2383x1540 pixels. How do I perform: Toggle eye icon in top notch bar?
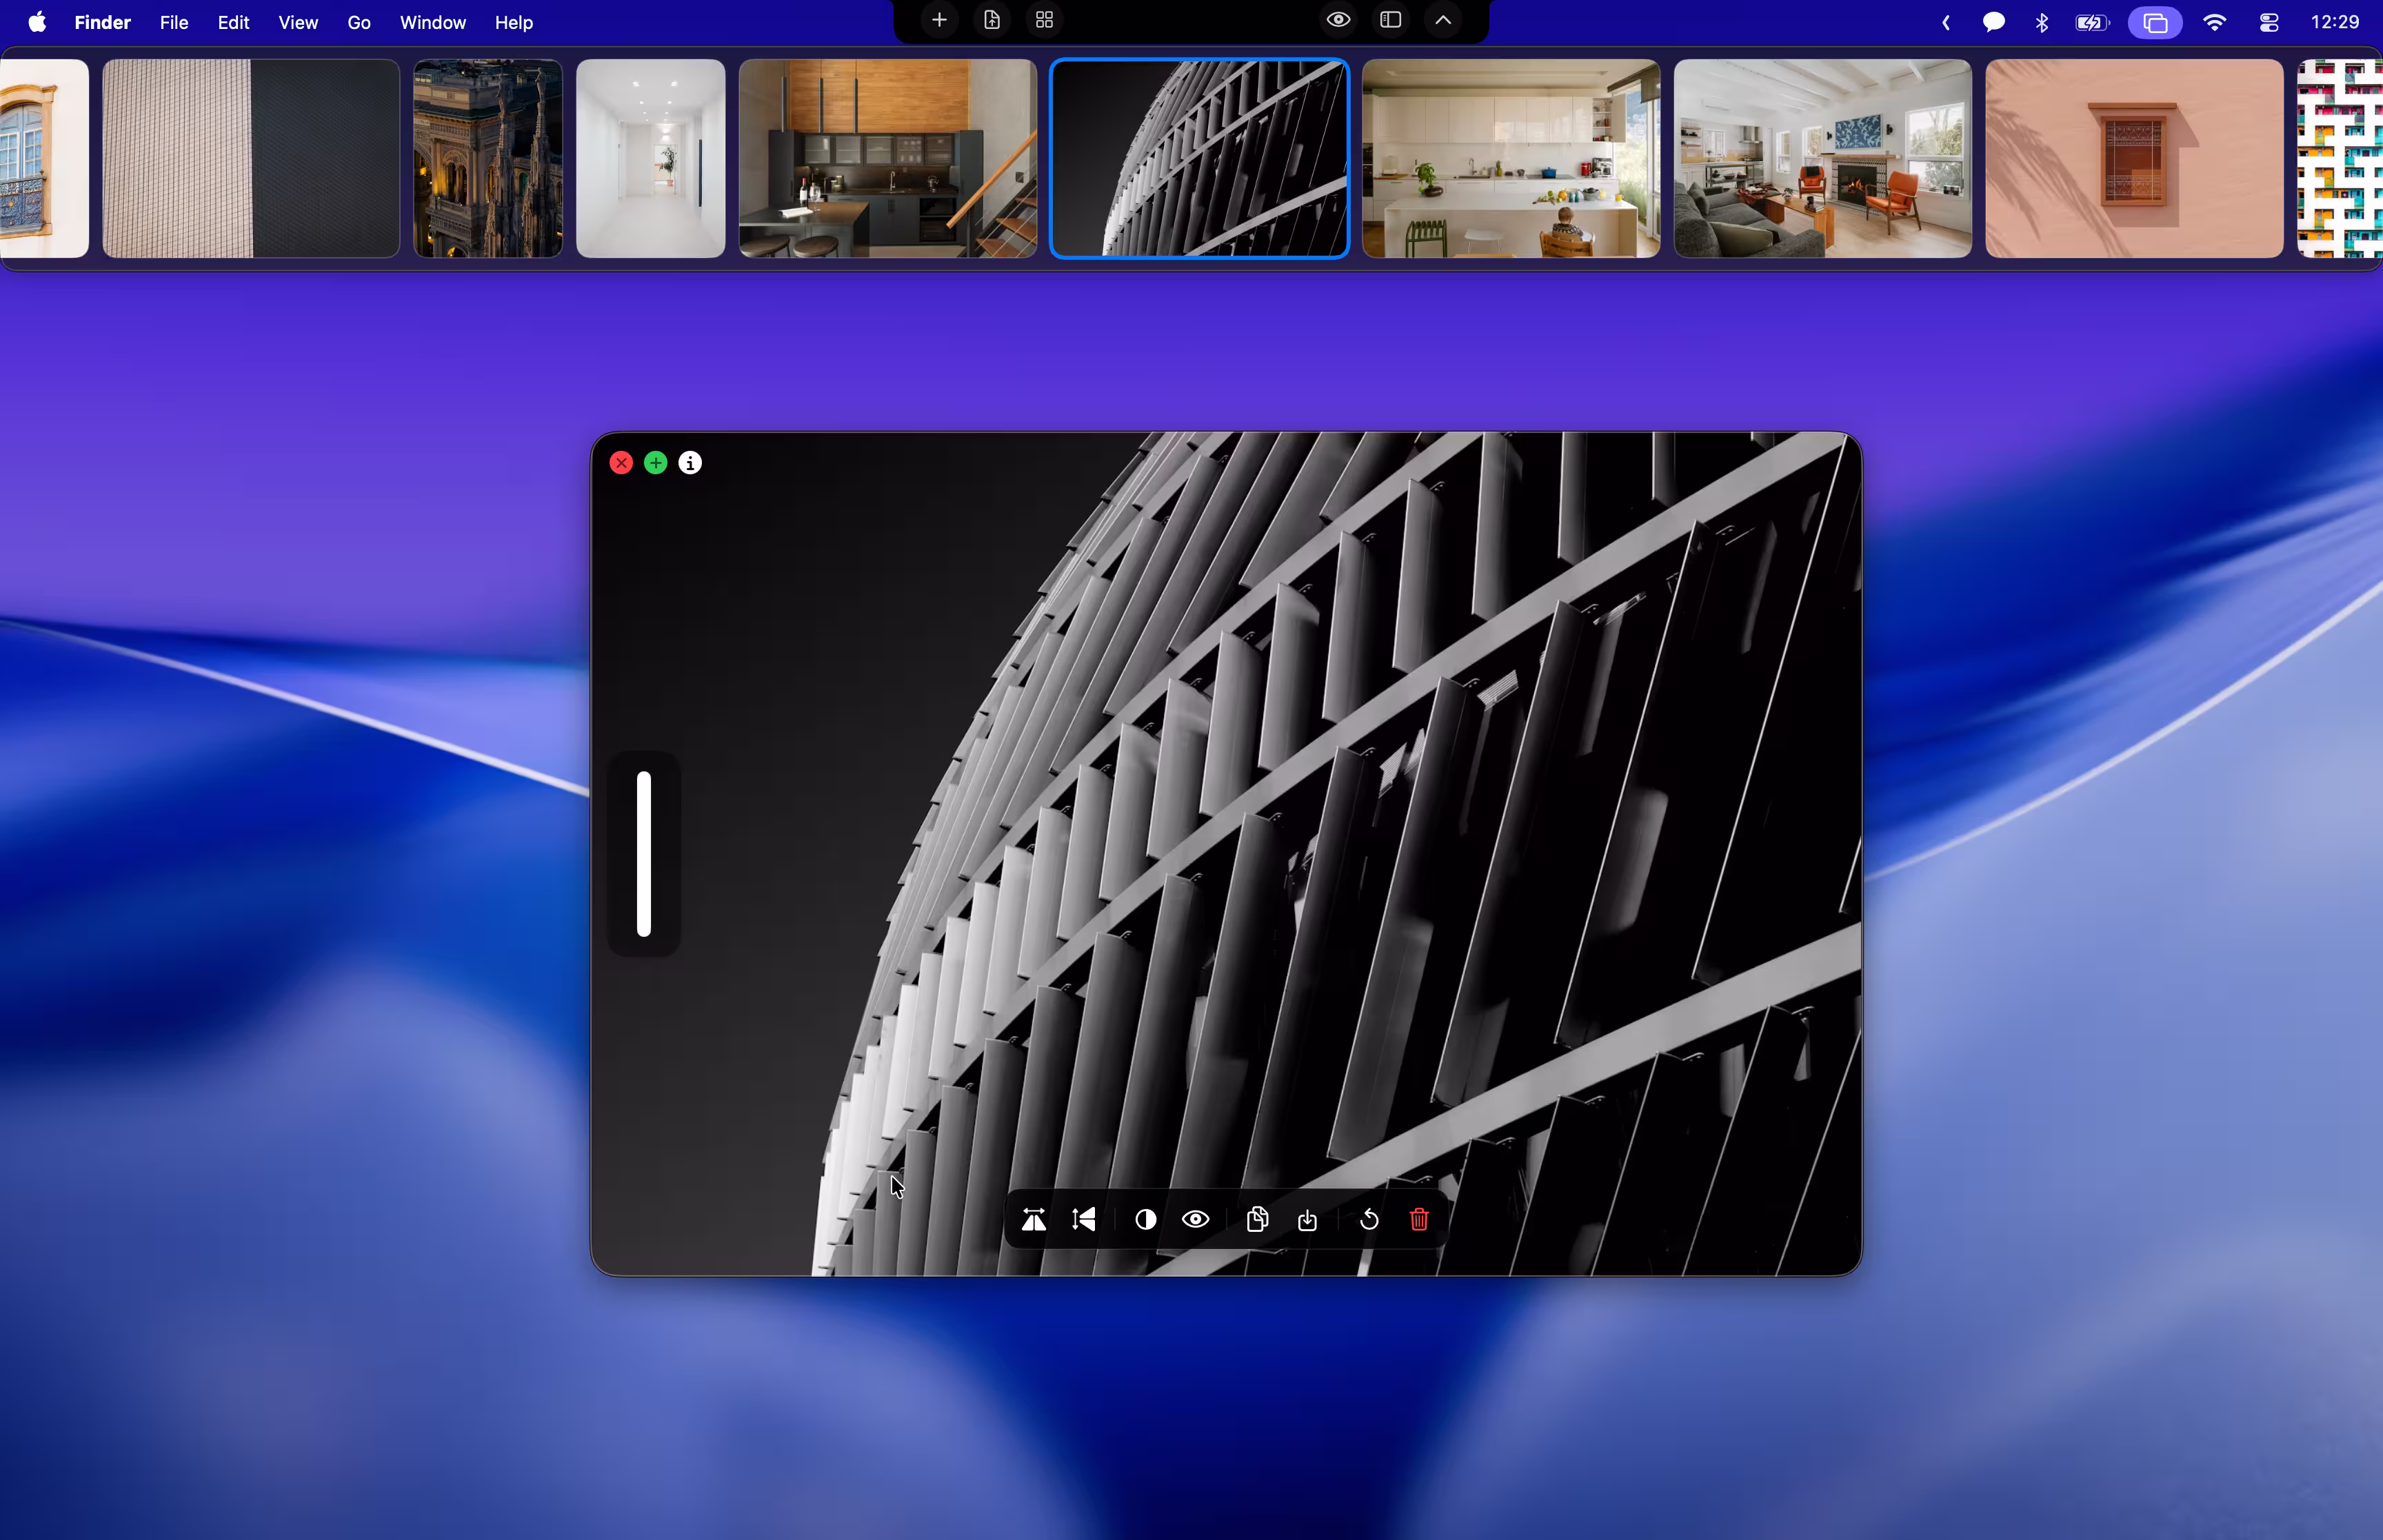pos(1338,20)
